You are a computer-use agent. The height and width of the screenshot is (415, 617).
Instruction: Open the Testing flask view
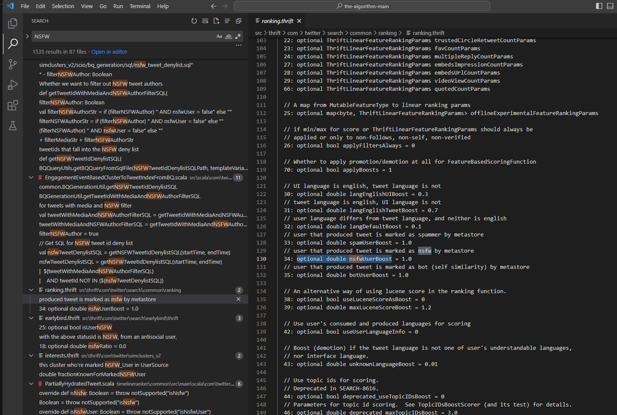pyautogui.click(x=13, y=126)
